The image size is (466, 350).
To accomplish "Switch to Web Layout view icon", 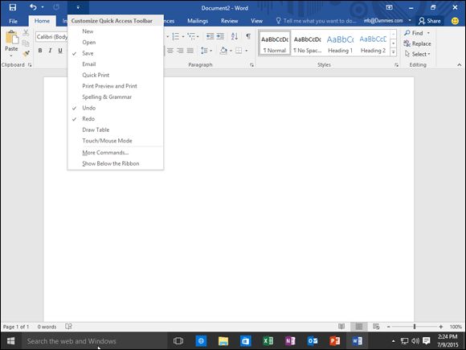I will 376,327.
